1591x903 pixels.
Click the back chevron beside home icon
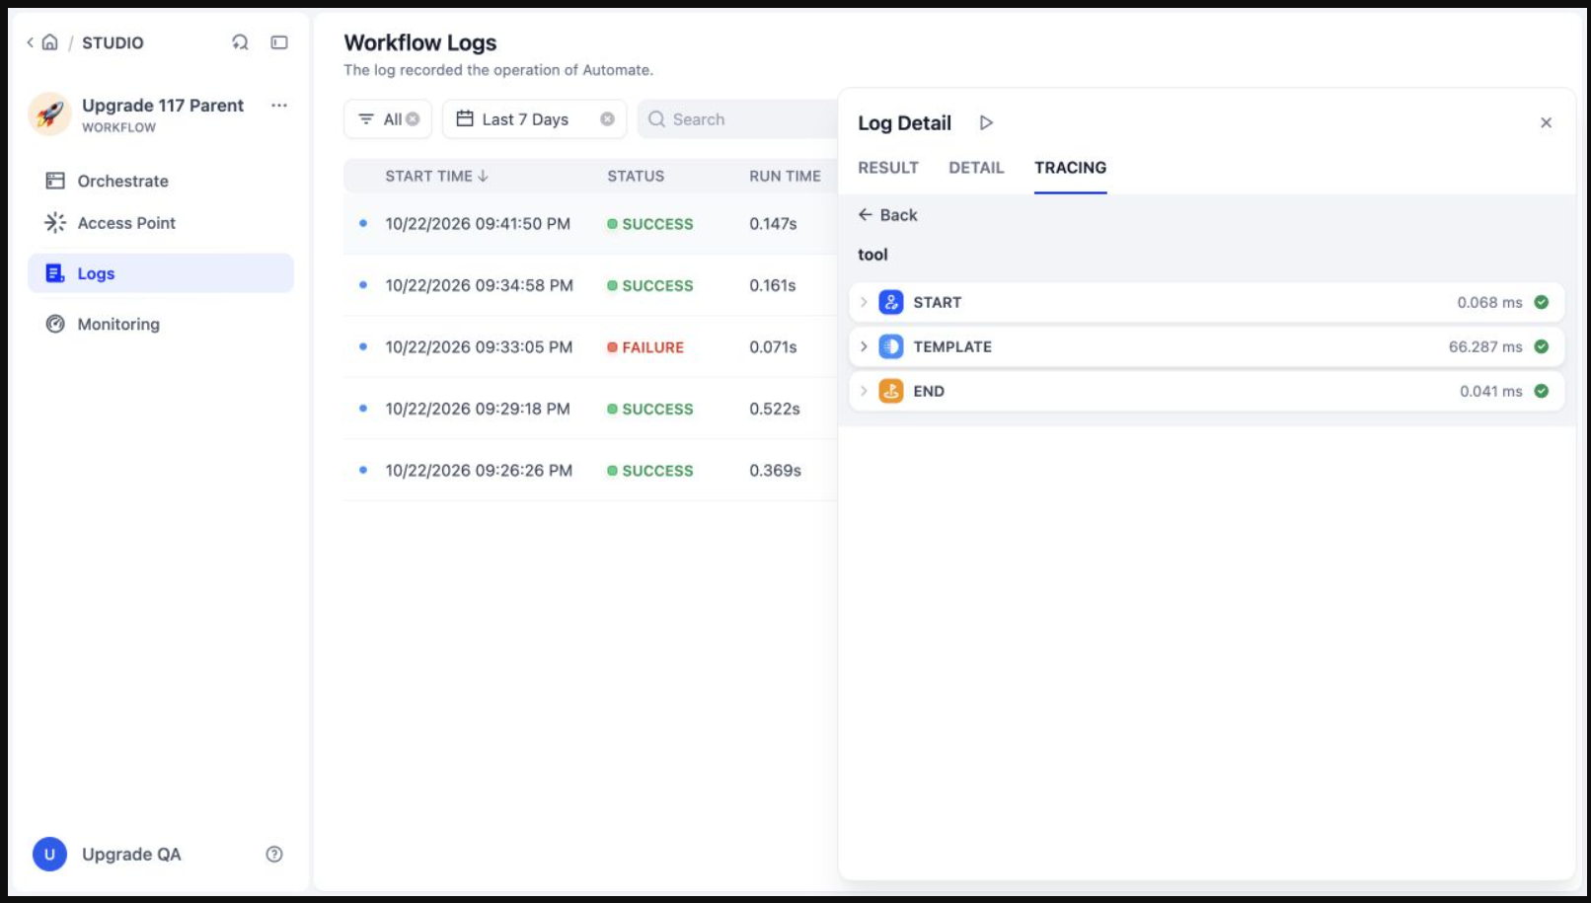[30, 42]
